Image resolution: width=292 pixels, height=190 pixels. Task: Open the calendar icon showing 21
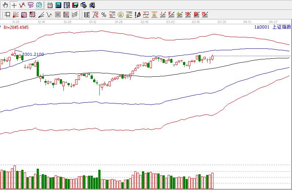tap(50, 5)
